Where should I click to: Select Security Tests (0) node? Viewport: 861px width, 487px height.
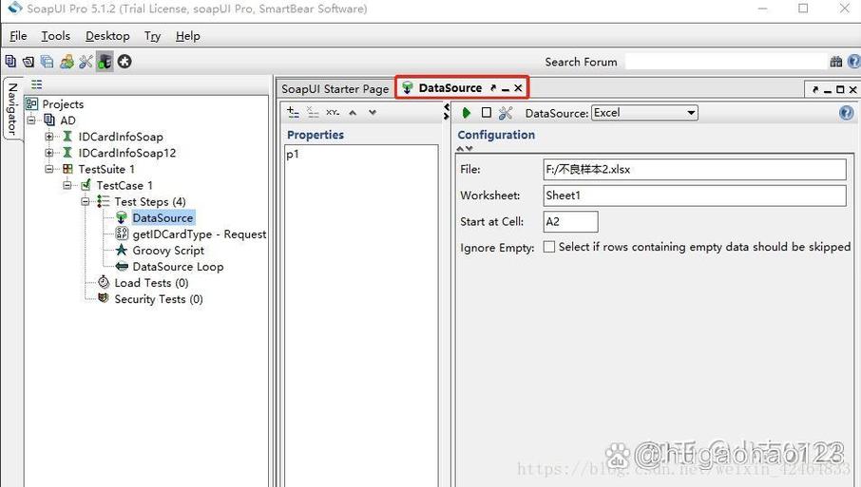(158, 299)
